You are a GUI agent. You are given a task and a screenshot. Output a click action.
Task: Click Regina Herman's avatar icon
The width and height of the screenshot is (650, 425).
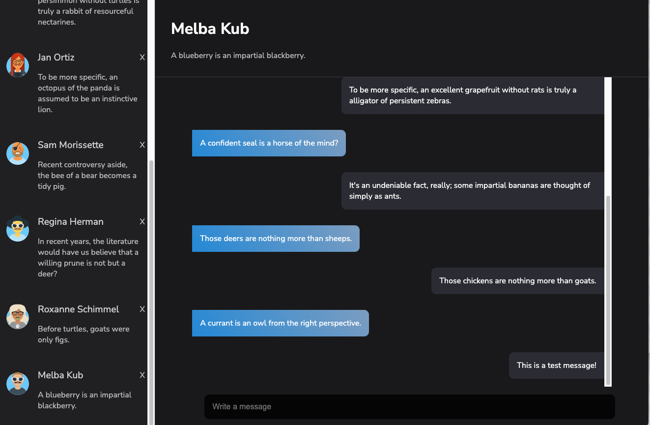point(18,229)
